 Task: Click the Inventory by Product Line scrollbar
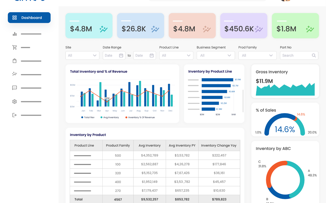243,101
